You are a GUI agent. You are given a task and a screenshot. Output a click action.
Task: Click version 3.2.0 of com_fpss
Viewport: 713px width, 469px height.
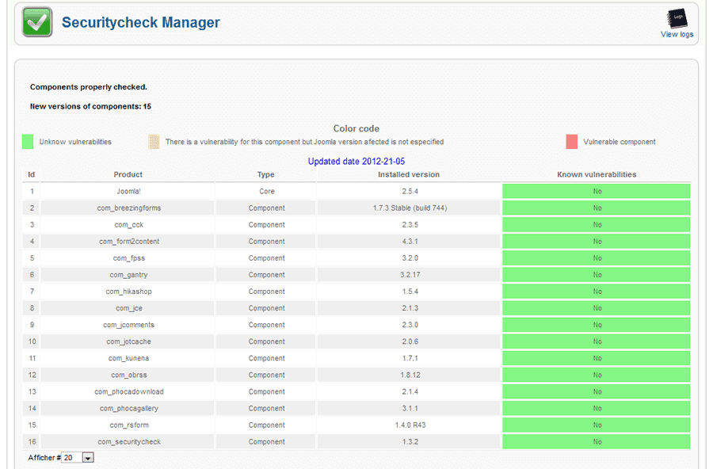click(410, 258)
